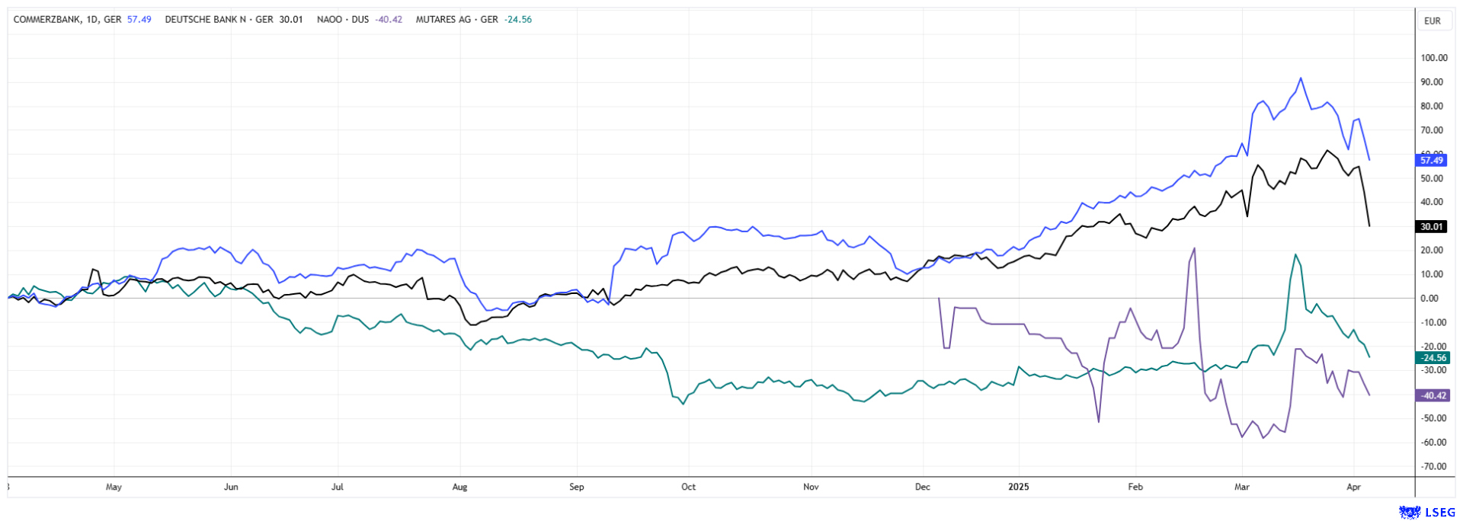The height and width of the screenshot is (521, 1463).
Task: Click Mar on the time axis
Action: [1242, 487]
